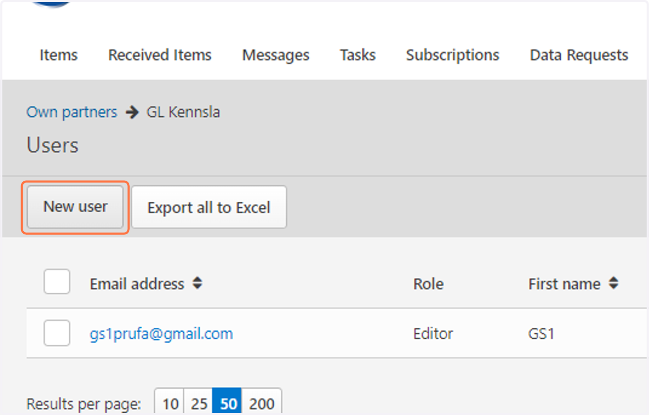Click the Role column header
Viewport: 649px width, 415px height.
click(x=428, y=284)
